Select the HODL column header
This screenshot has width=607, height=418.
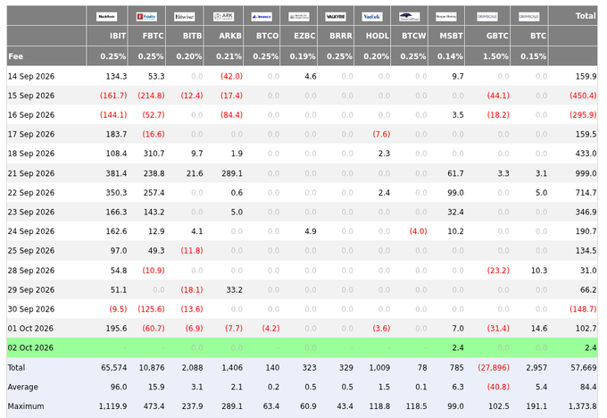pos(378,36)
